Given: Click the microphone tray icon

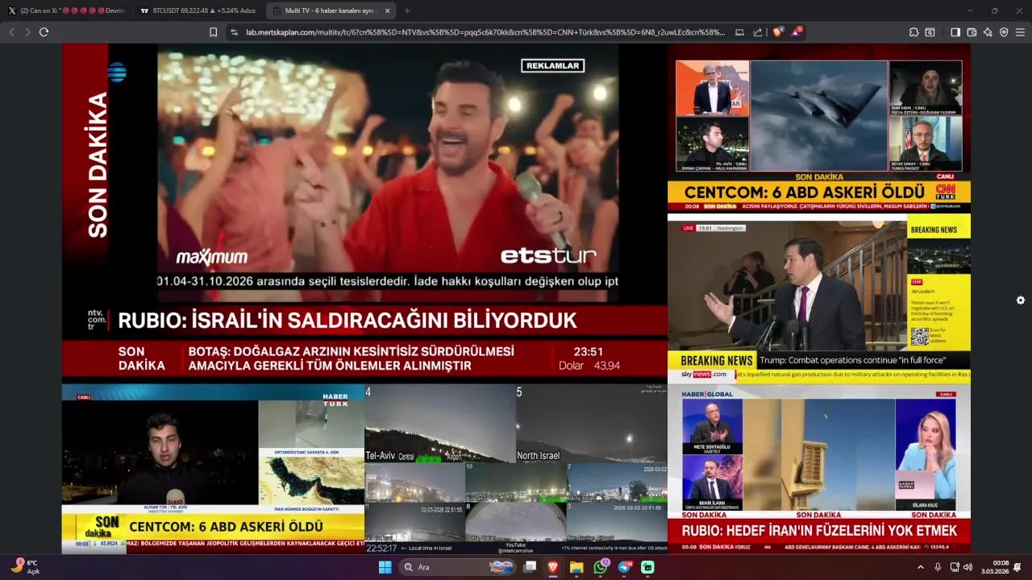Looking at the screenshot, I should click(938, 567).
